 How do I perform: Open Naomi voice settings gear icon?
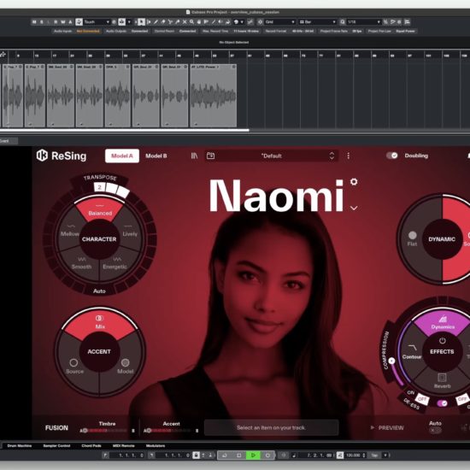[x=354, y=182]
